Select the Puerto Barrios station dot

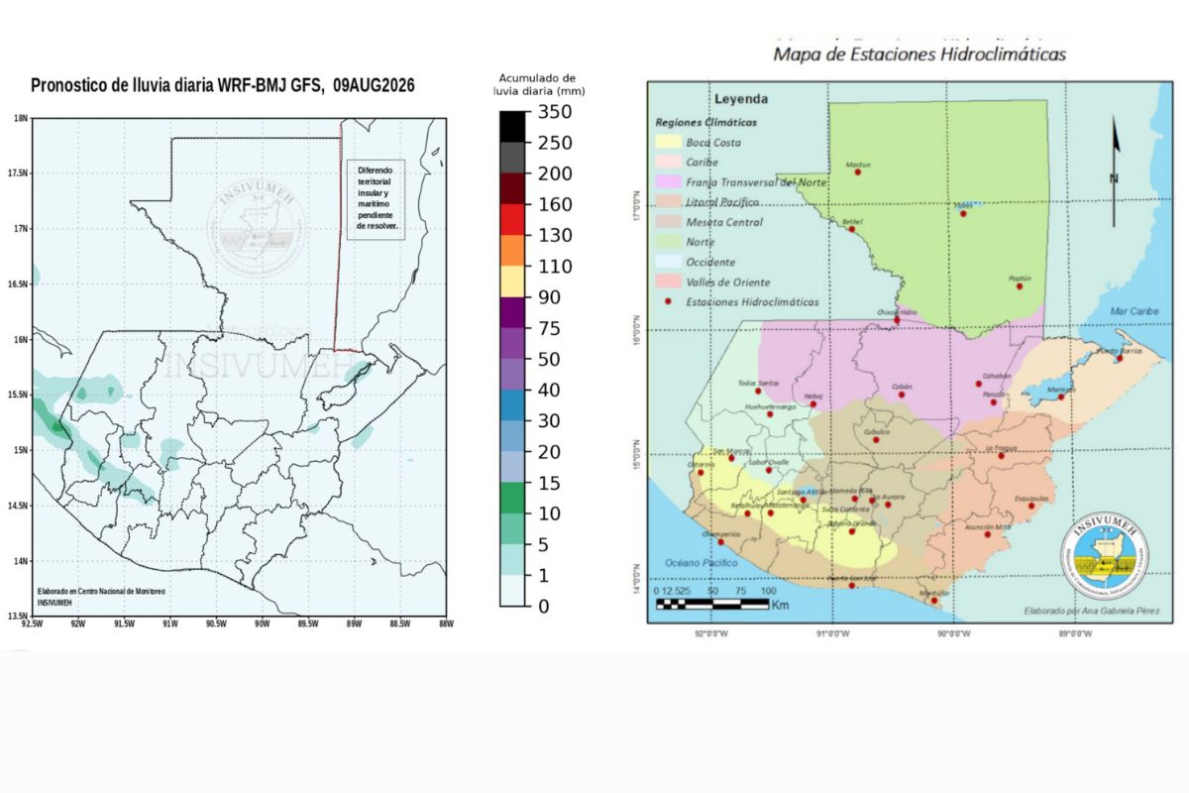pyautogui.click(x=1120, y=359)
